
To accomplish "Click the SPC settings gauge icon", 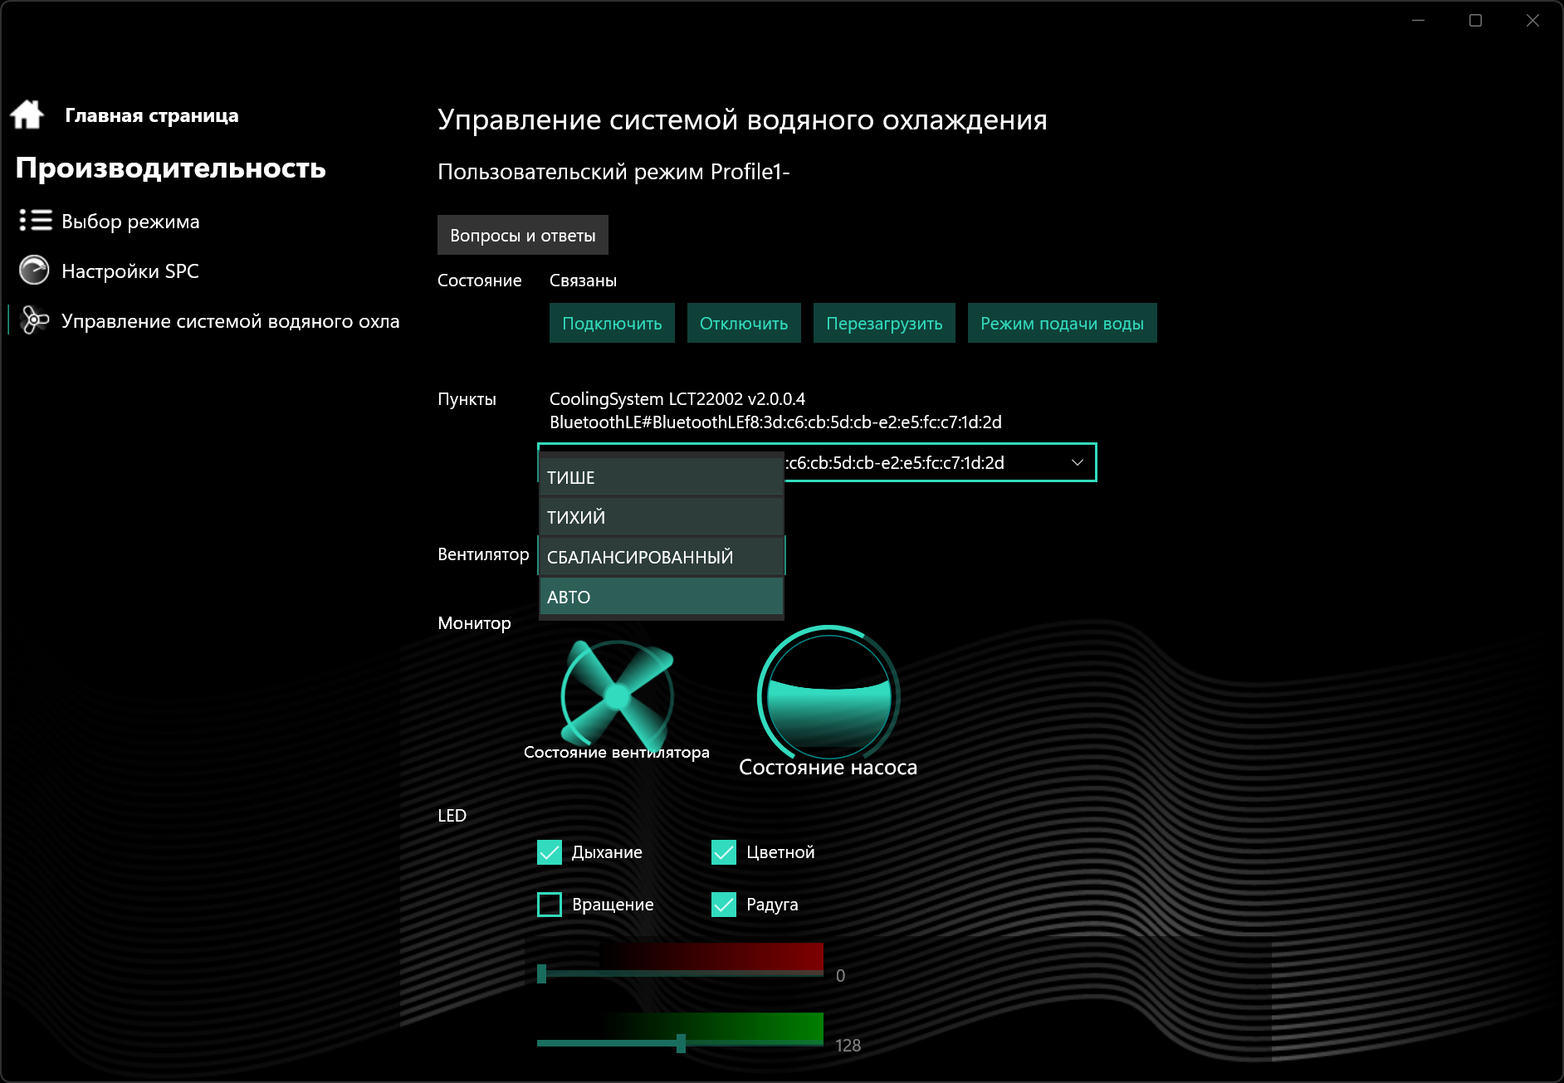I will [34, 271].
